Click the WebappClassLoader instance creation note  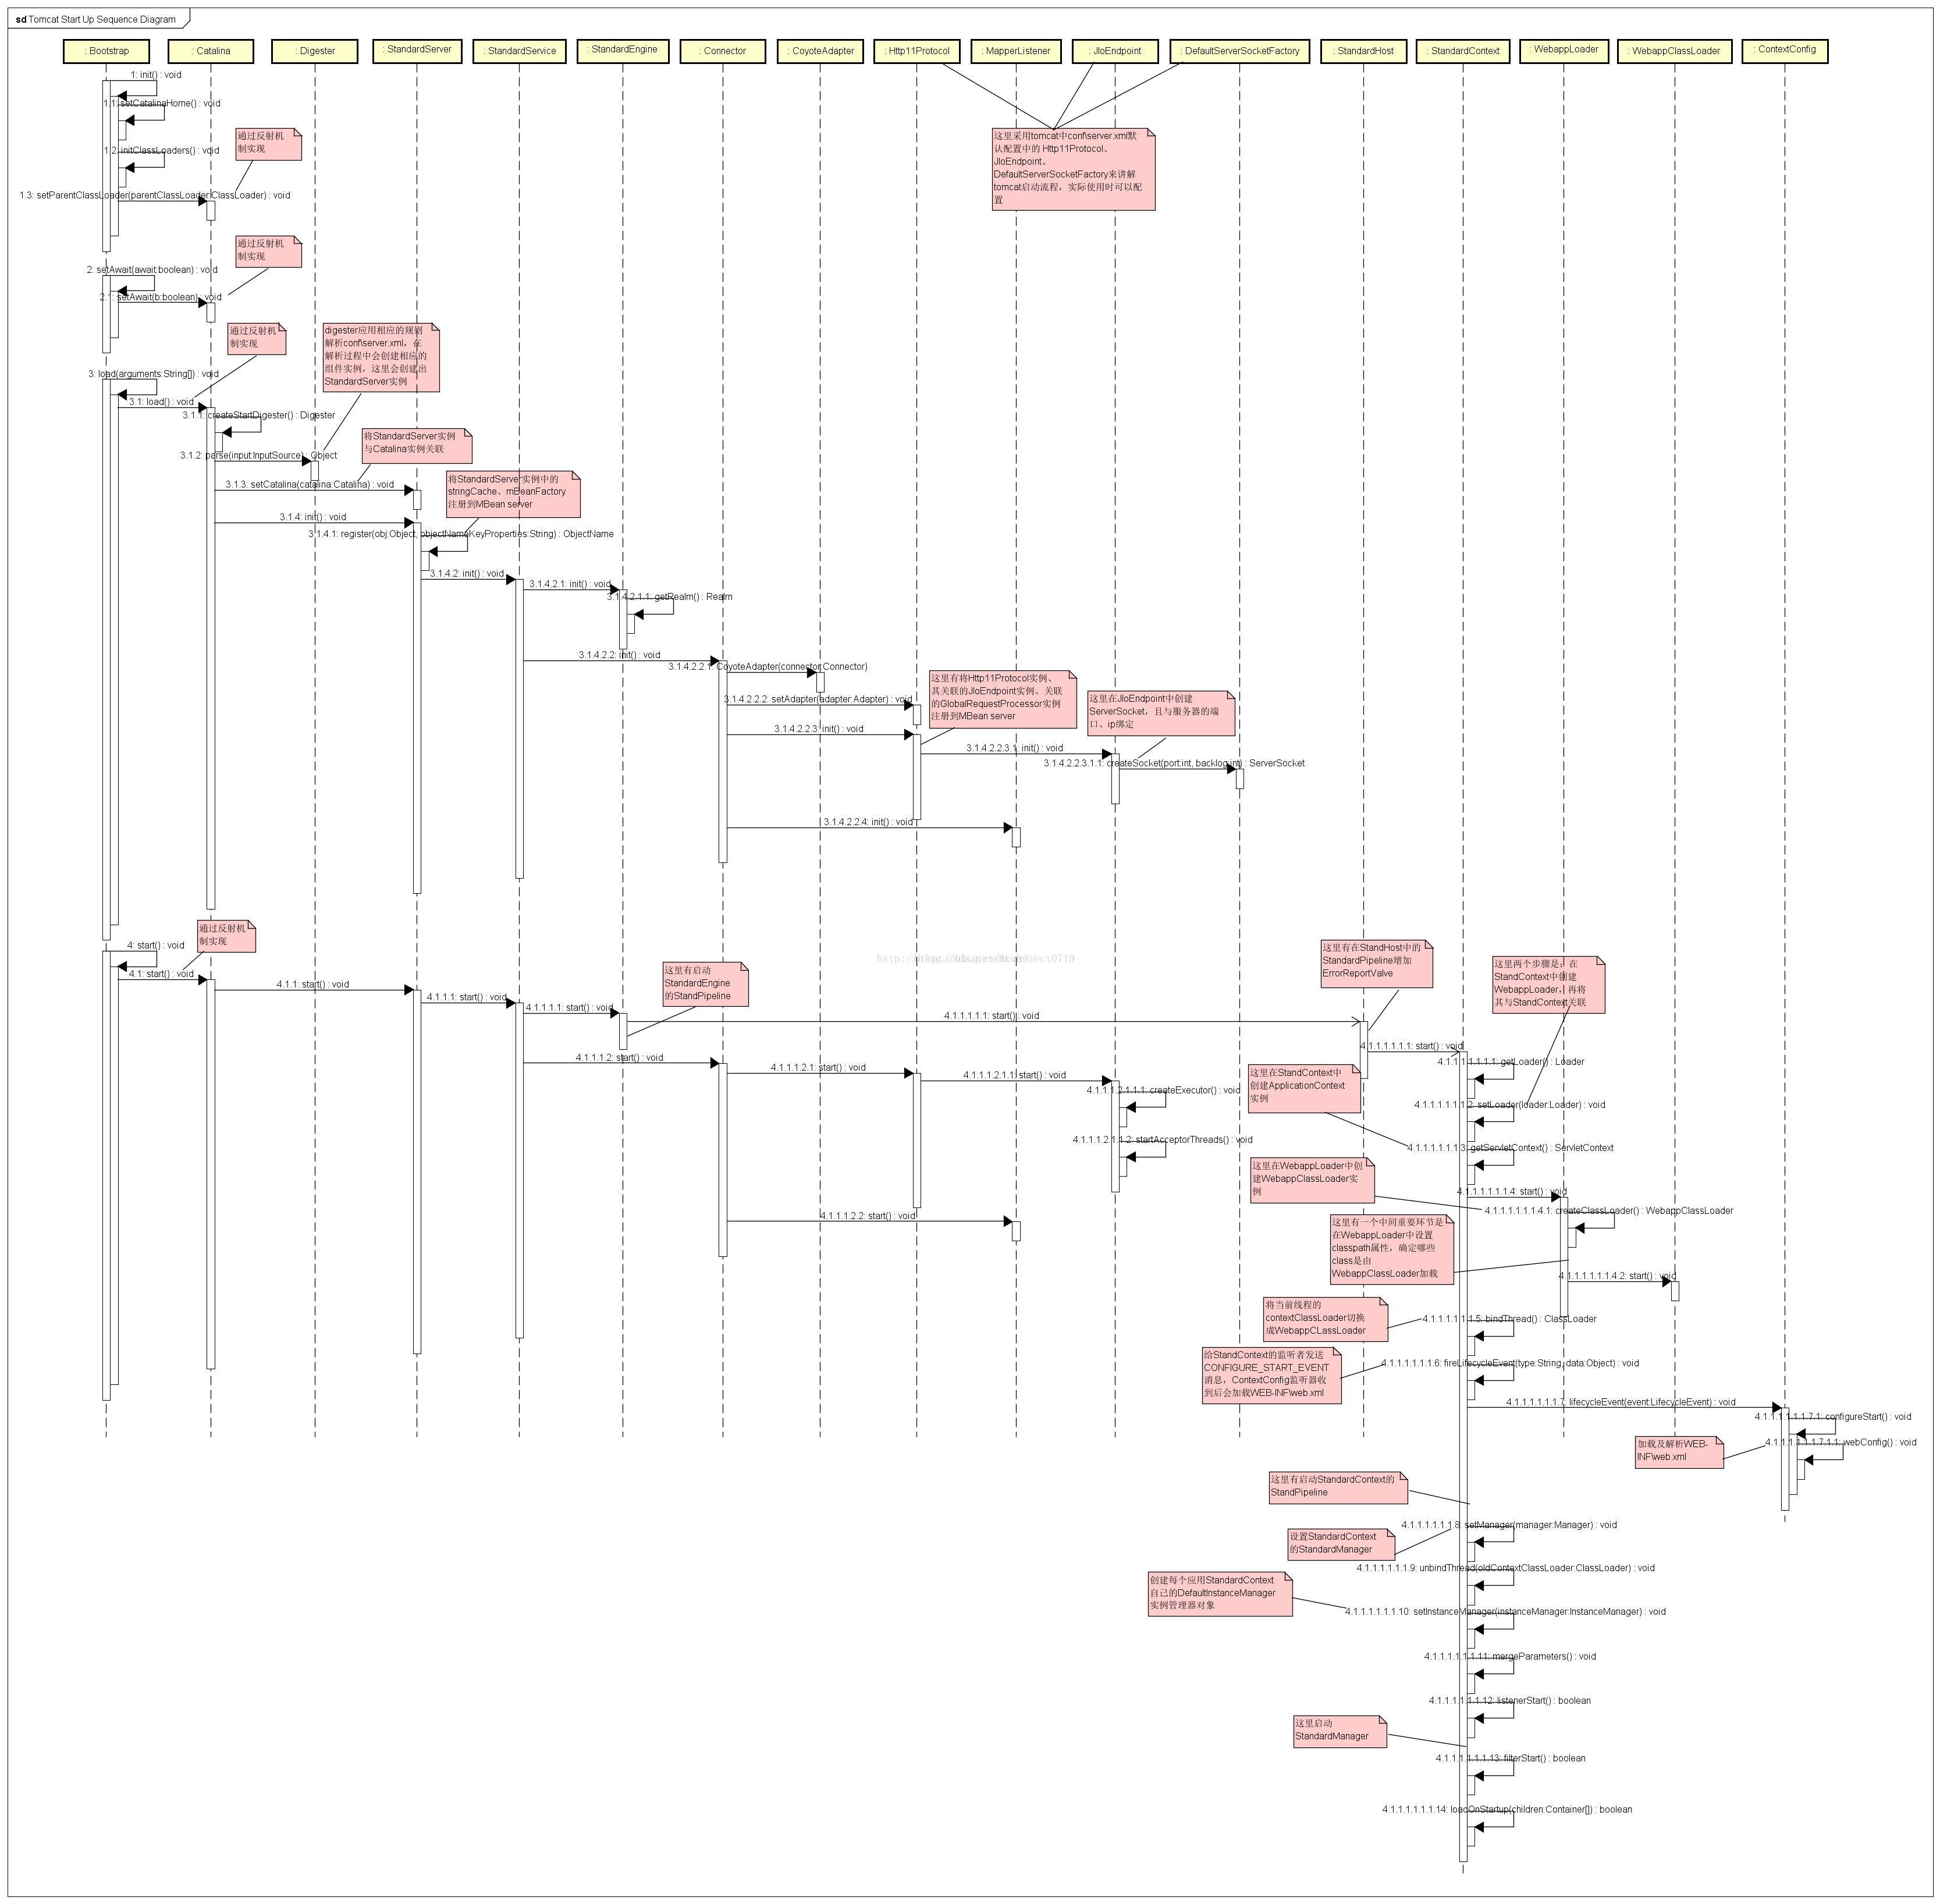(1312, 1181)
